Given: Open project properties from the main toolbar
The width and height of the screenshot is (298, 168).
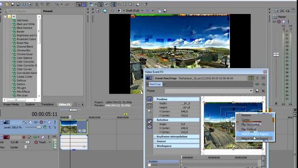Looking at the screenshot, I should (x=30, y=4).
